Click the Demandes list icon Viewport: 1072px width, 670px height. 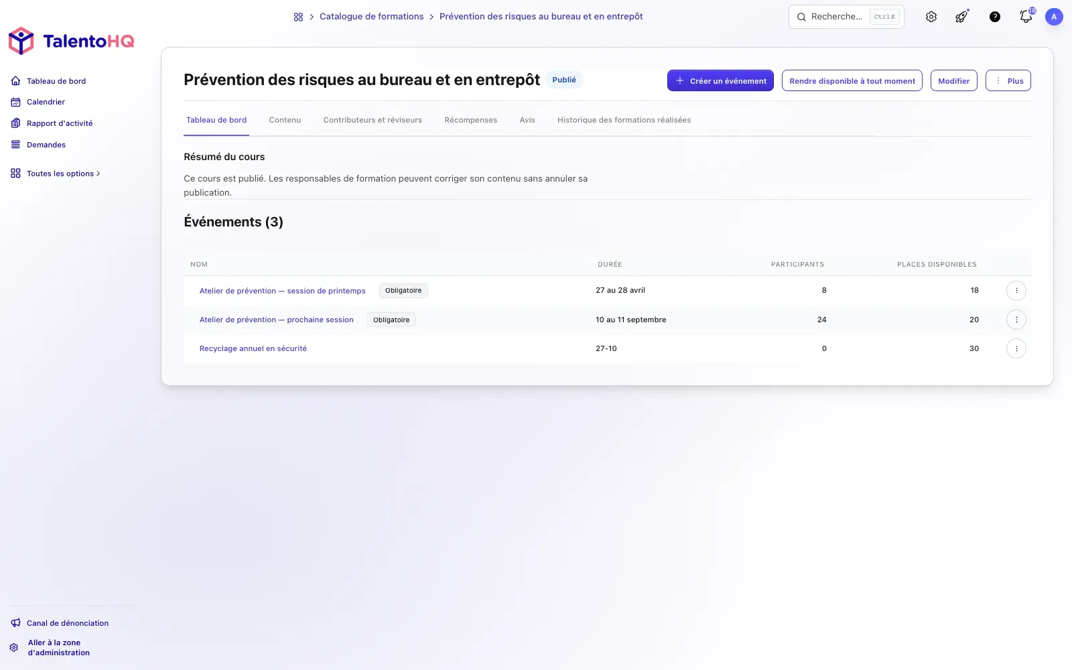click(15, 145)
